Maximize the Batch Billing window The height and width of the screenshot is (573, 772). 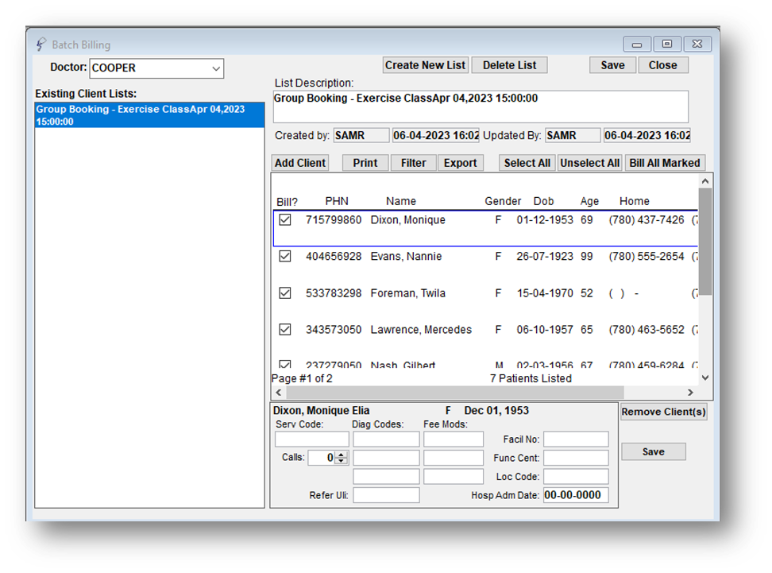point(667,45)
